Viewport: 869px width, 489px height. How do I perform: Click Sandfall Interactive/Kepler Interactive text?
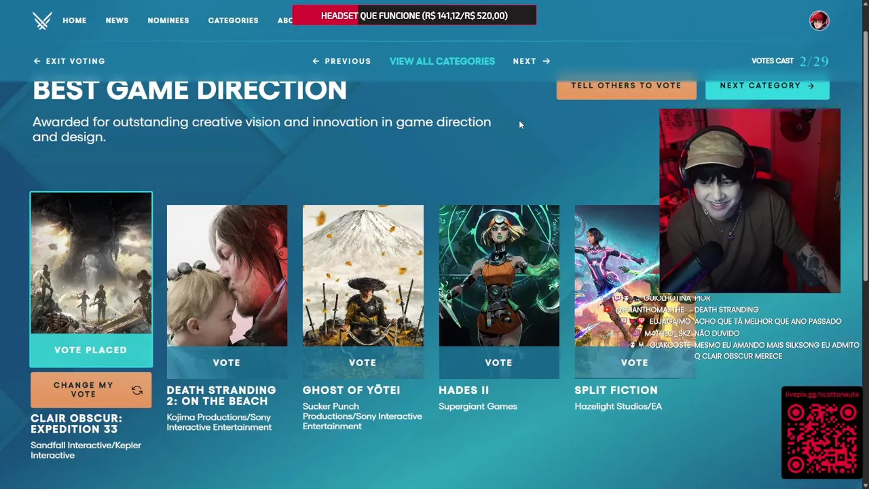click(86, 450)
